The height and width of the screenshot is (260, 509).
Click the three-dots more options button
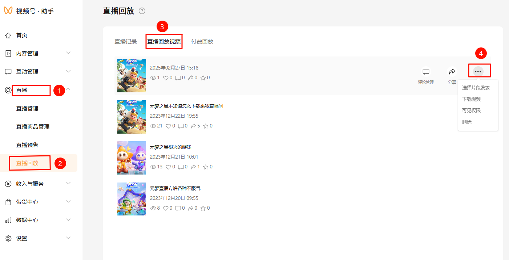tap(478, 72)
